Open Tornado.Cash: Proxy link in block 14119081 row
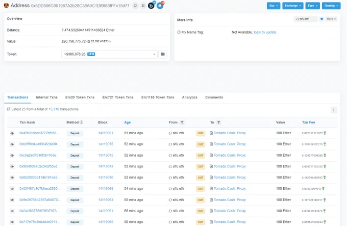 230,133
